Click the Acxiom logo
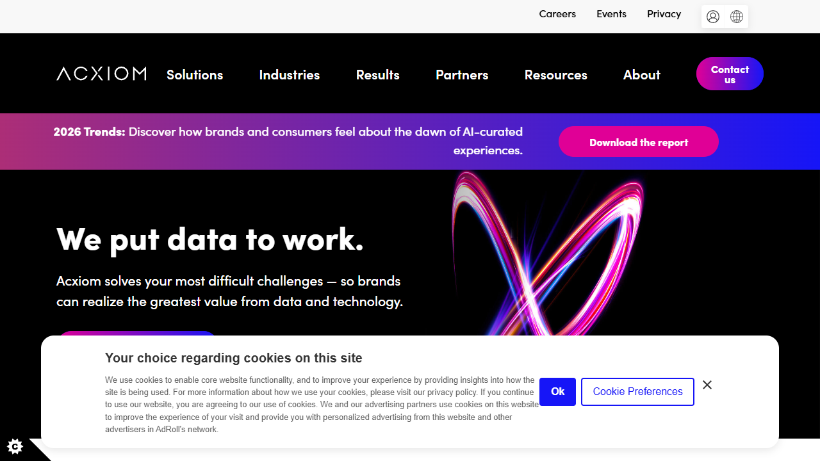Image resolution: width=820 pixels, height=461 pixels. point(101,74)
